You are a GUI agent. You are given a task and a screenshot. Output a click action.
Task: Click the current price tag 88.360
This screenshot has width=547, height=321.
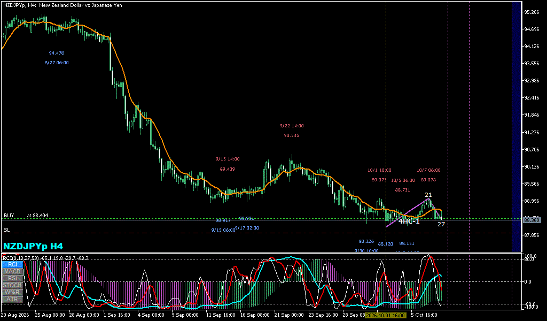532,220
